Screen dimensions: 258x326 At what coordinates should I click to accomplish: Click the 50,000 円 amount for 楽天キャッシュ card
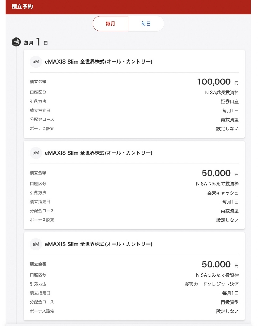click(x=220, y=173)
